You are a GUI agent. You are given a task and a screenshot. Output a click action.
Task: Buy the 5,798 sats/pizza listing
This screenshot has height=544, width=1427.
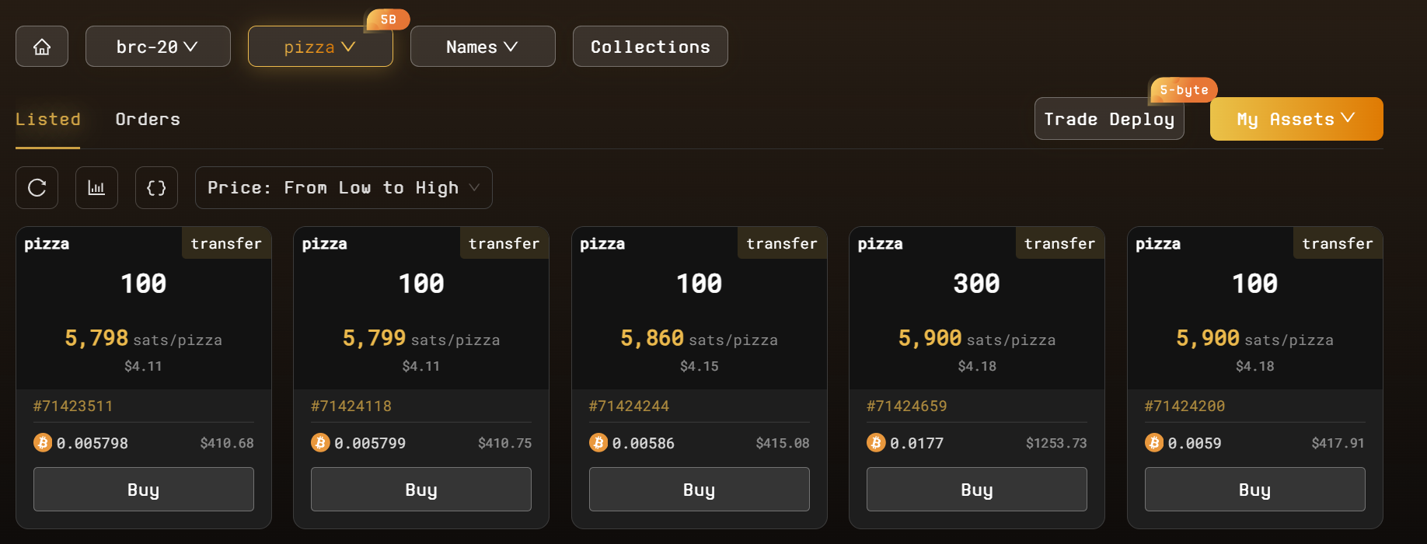pyautogui.click(x=144, y=490)
